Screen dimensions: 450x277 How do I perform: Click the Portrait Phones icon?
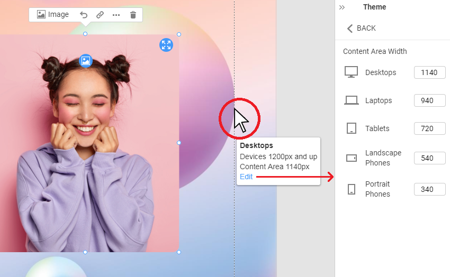(352, 189)
